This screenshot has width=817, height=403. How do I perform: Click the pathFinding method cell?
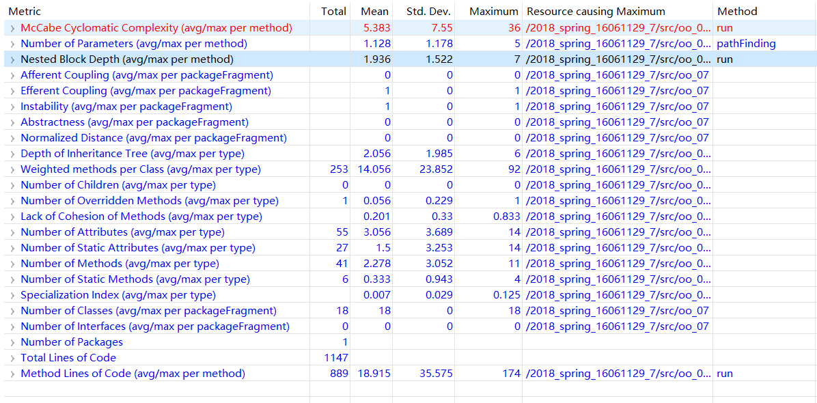pos(746,44)
